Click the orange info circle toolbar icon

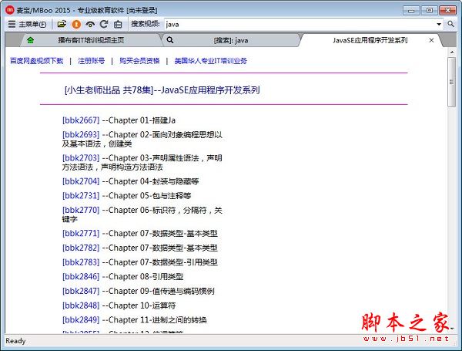coord(76,24)
